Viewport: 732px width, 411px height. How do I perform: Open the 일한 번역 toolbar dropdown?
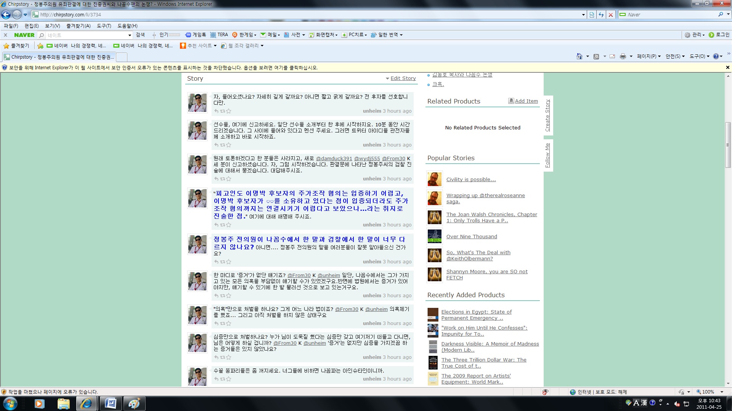(x=387, y=35)
